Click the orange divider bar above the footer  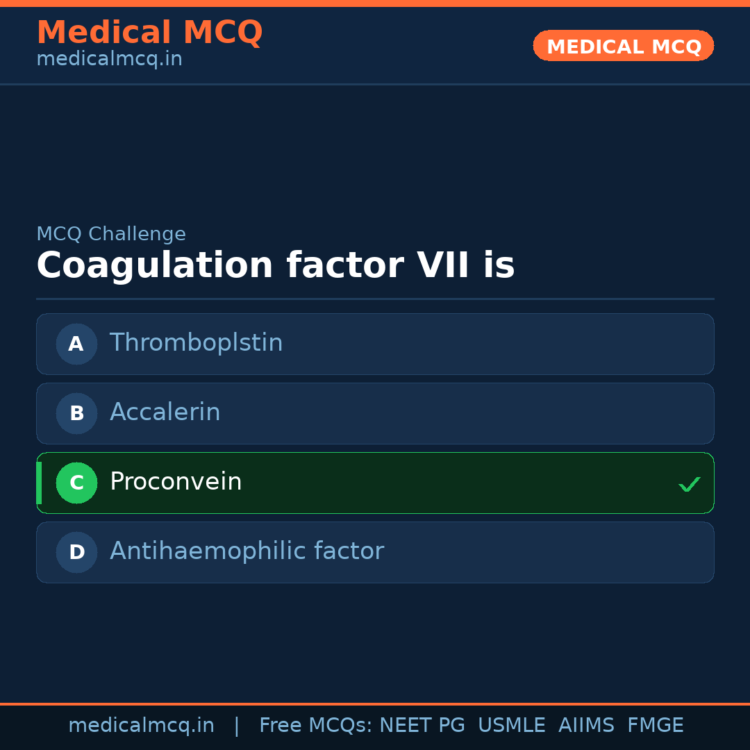coord(375,703)
